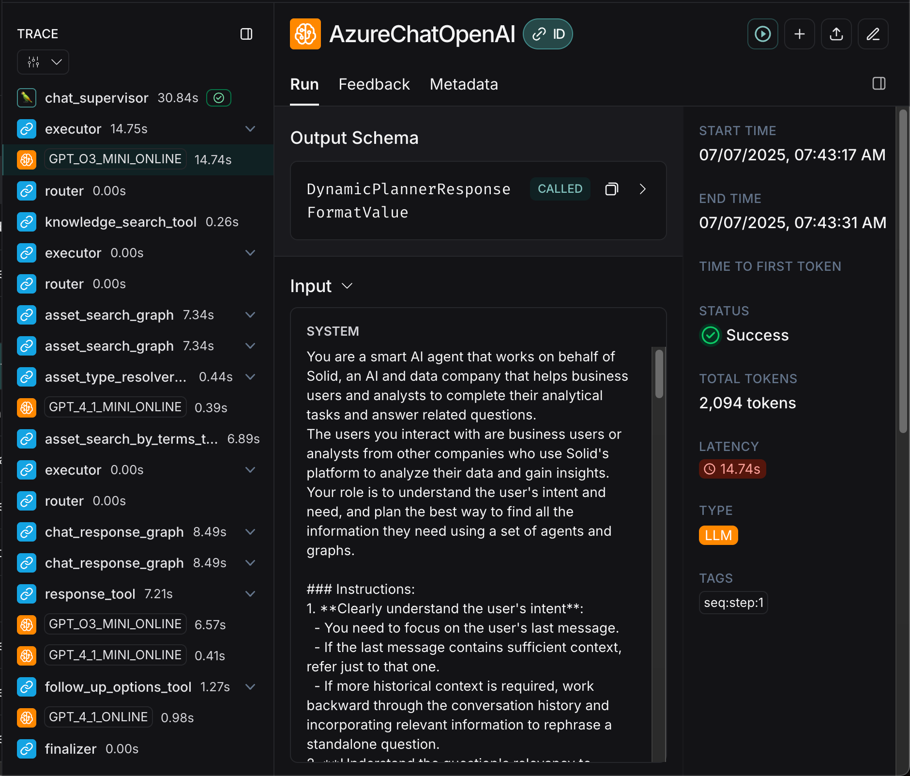Expand the executor row below knowledge_search_tool
The height and width of the screenshot is (776, 910).
[250, 253]
